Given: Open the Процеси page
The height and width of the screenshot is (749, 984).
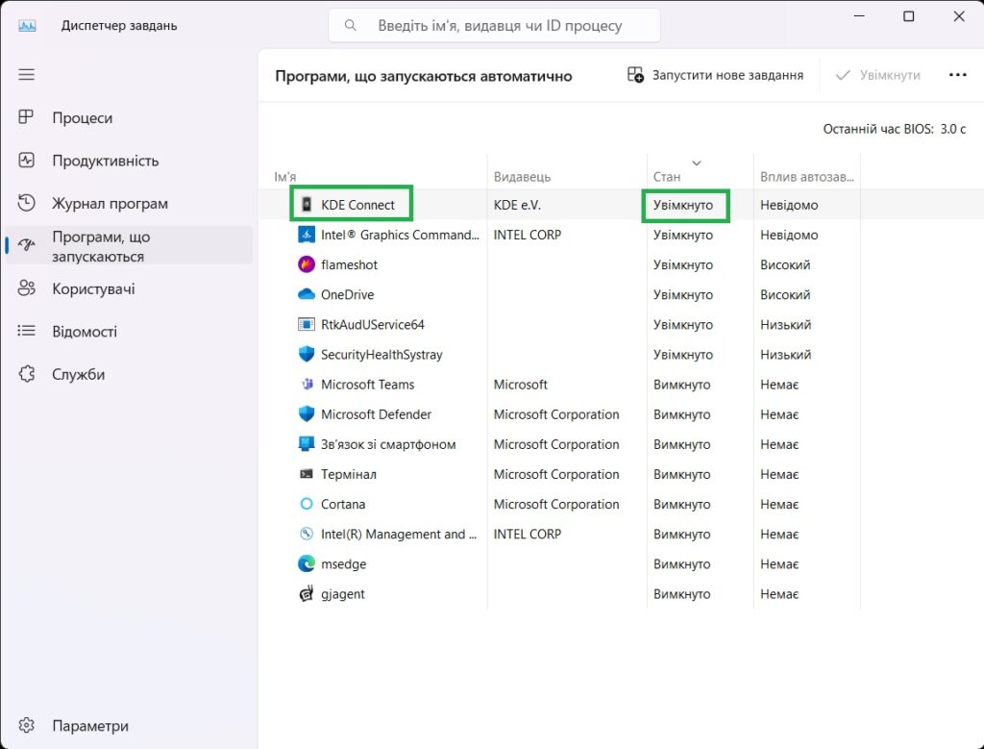Looking at the screenshot, I should point(128,118).
